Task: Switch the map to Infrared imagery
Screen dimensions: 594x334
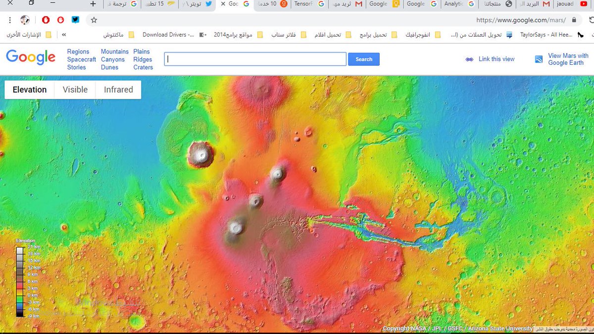Action: (118, 90)
